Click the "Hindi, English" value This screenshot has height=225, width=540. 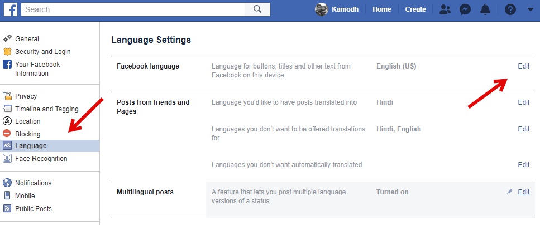399,129
